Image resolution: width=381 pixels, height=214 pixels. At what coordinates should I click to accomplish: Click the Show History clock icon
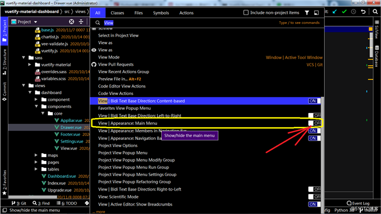354,12
